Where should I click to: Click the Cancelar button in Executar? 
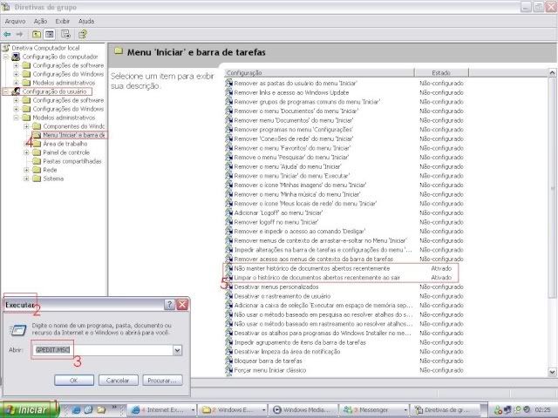click(118, 381)
